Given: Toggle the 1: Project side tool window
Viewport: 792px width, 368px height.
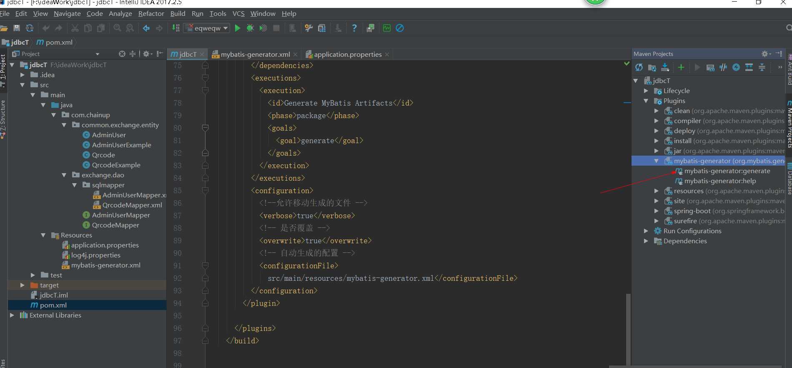Looking at the screenshot, I should point(3,70).
